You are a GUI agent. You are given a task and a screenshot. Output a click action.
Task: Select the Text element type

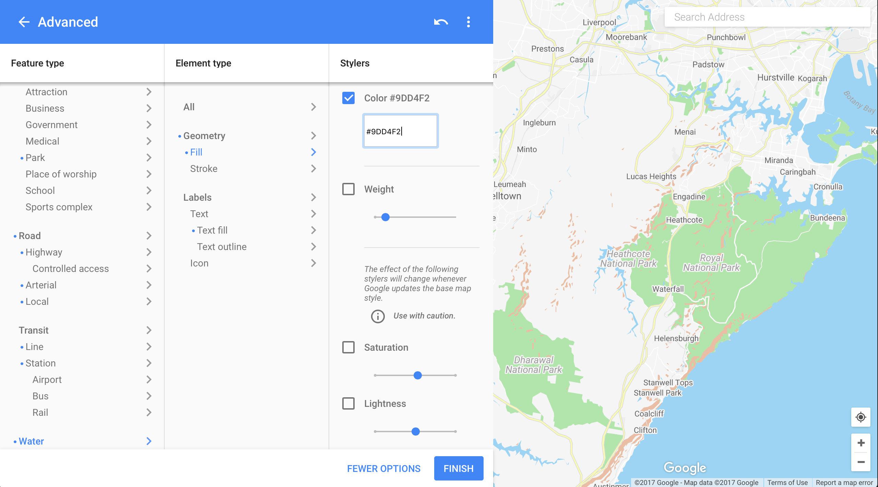(199, 214)
